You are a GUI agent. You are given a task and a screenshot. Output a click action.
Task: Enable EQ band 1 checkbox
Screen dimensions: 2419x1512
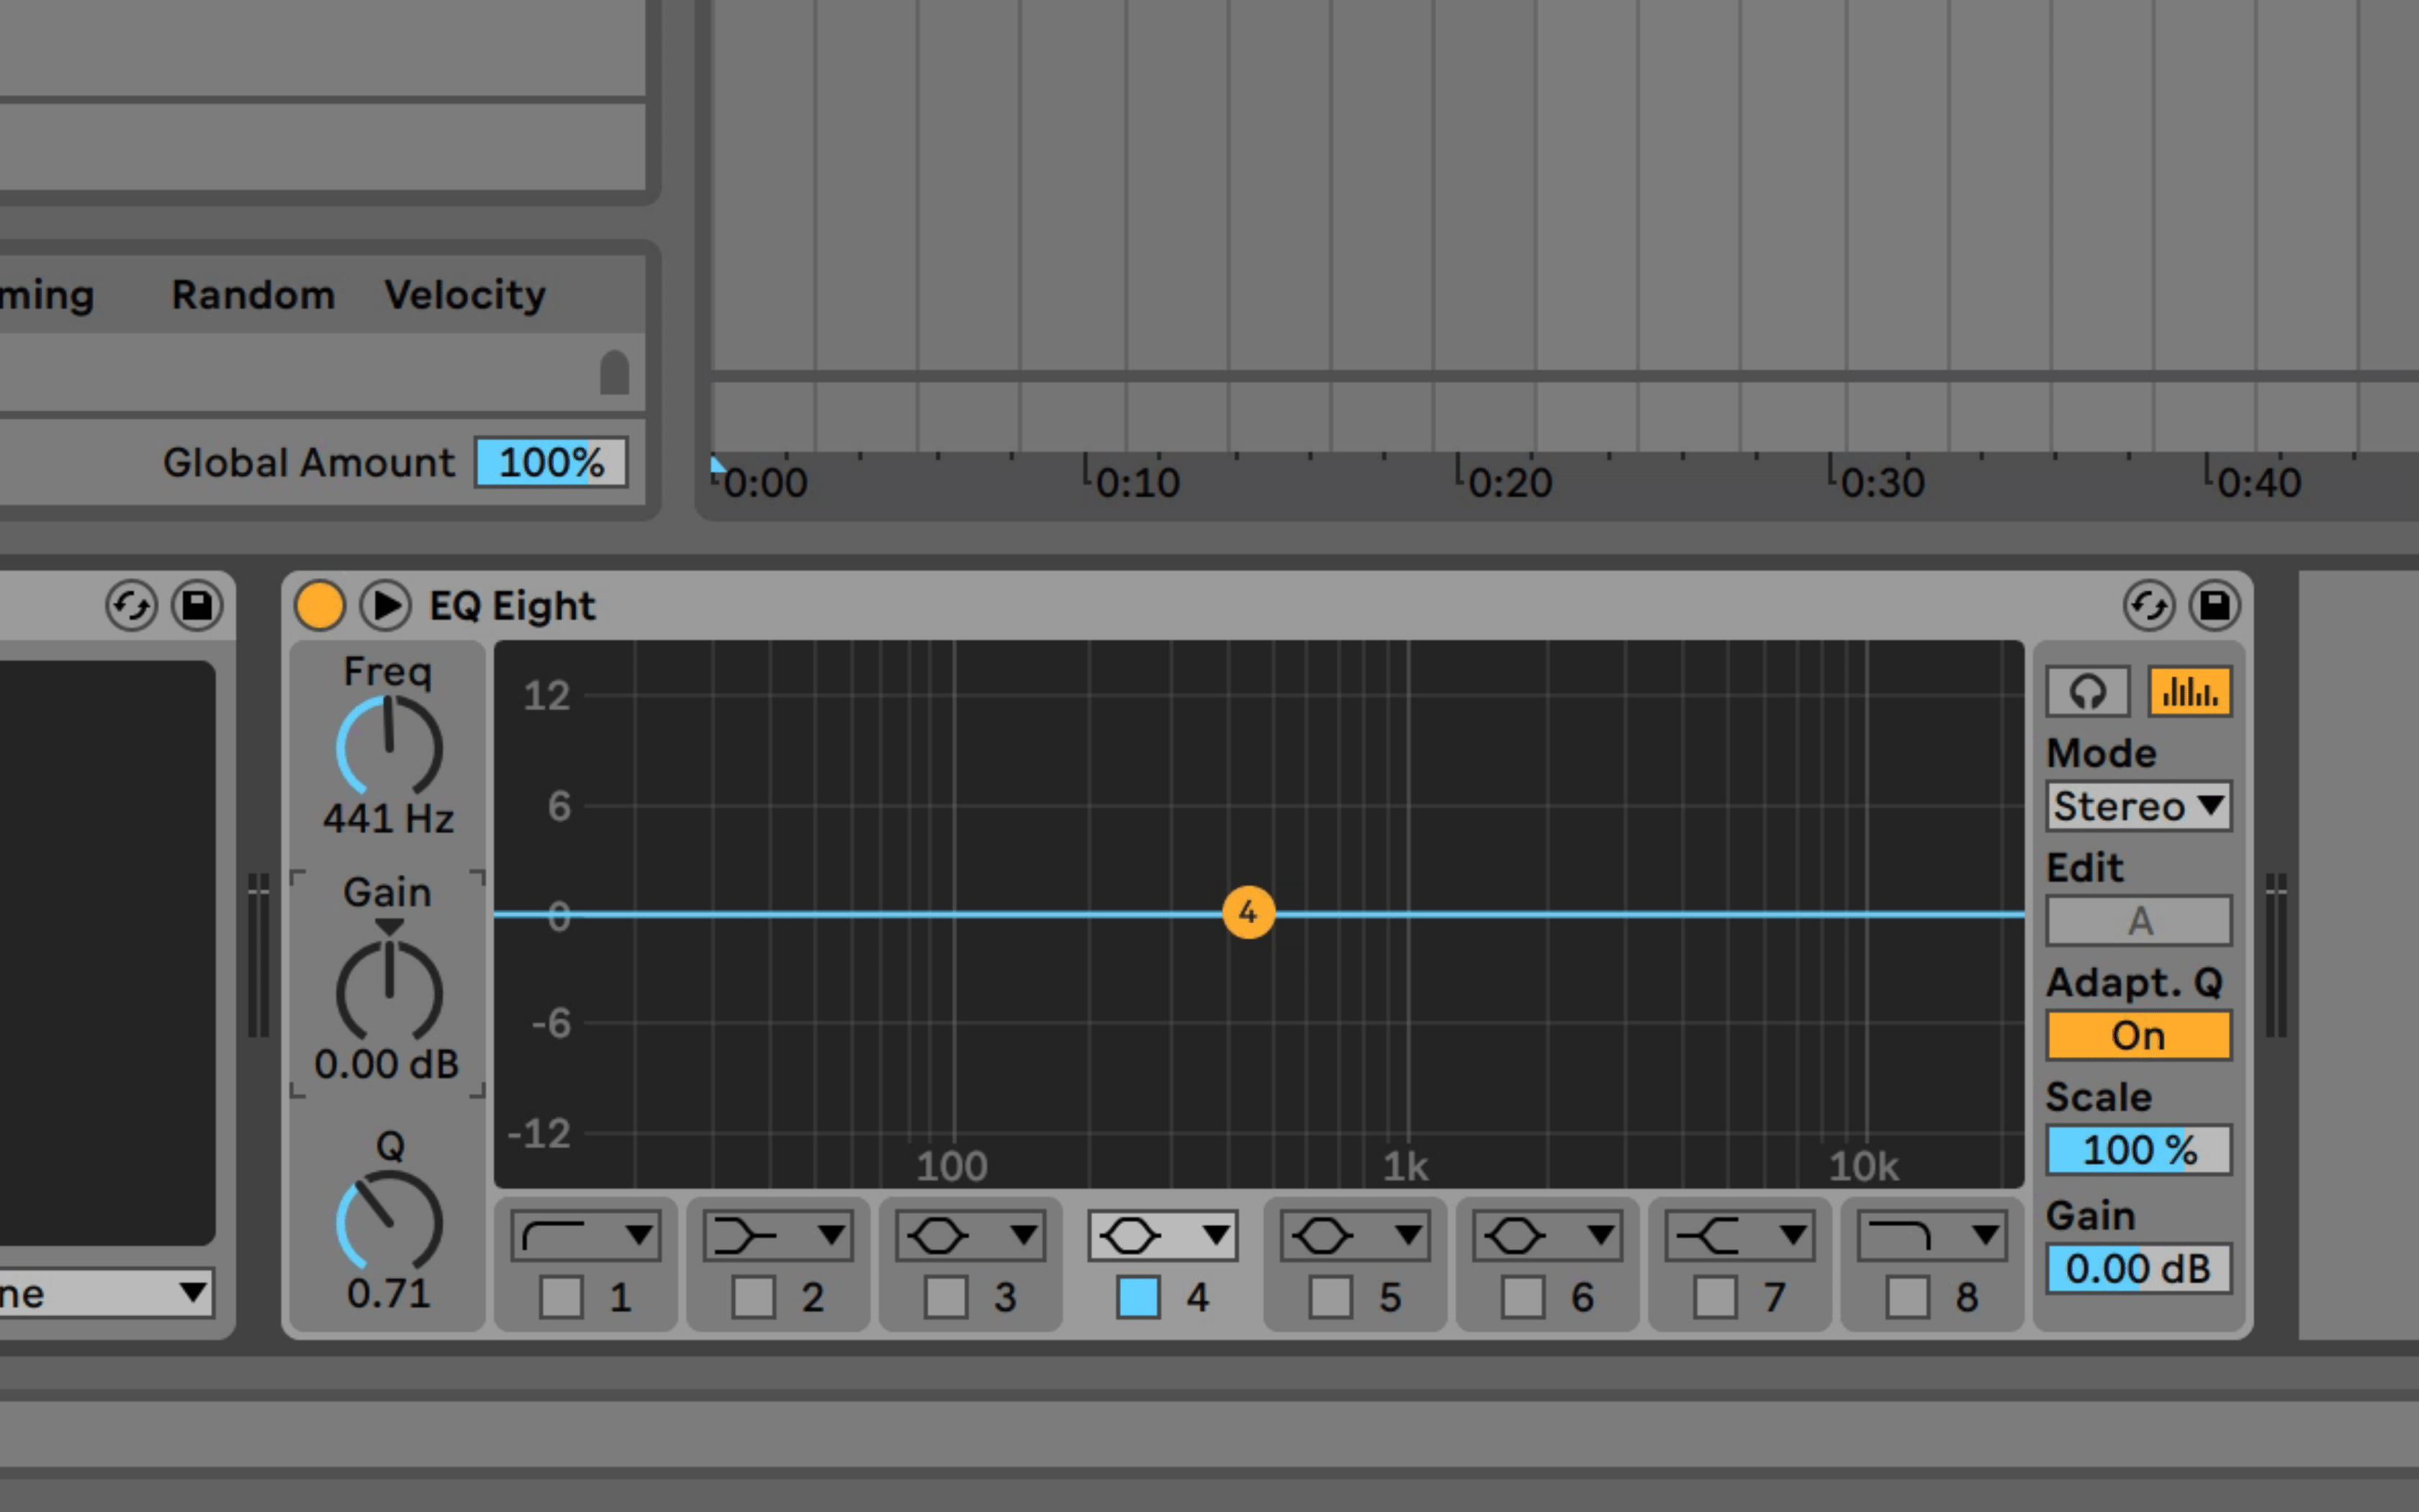coord(561,1297)
